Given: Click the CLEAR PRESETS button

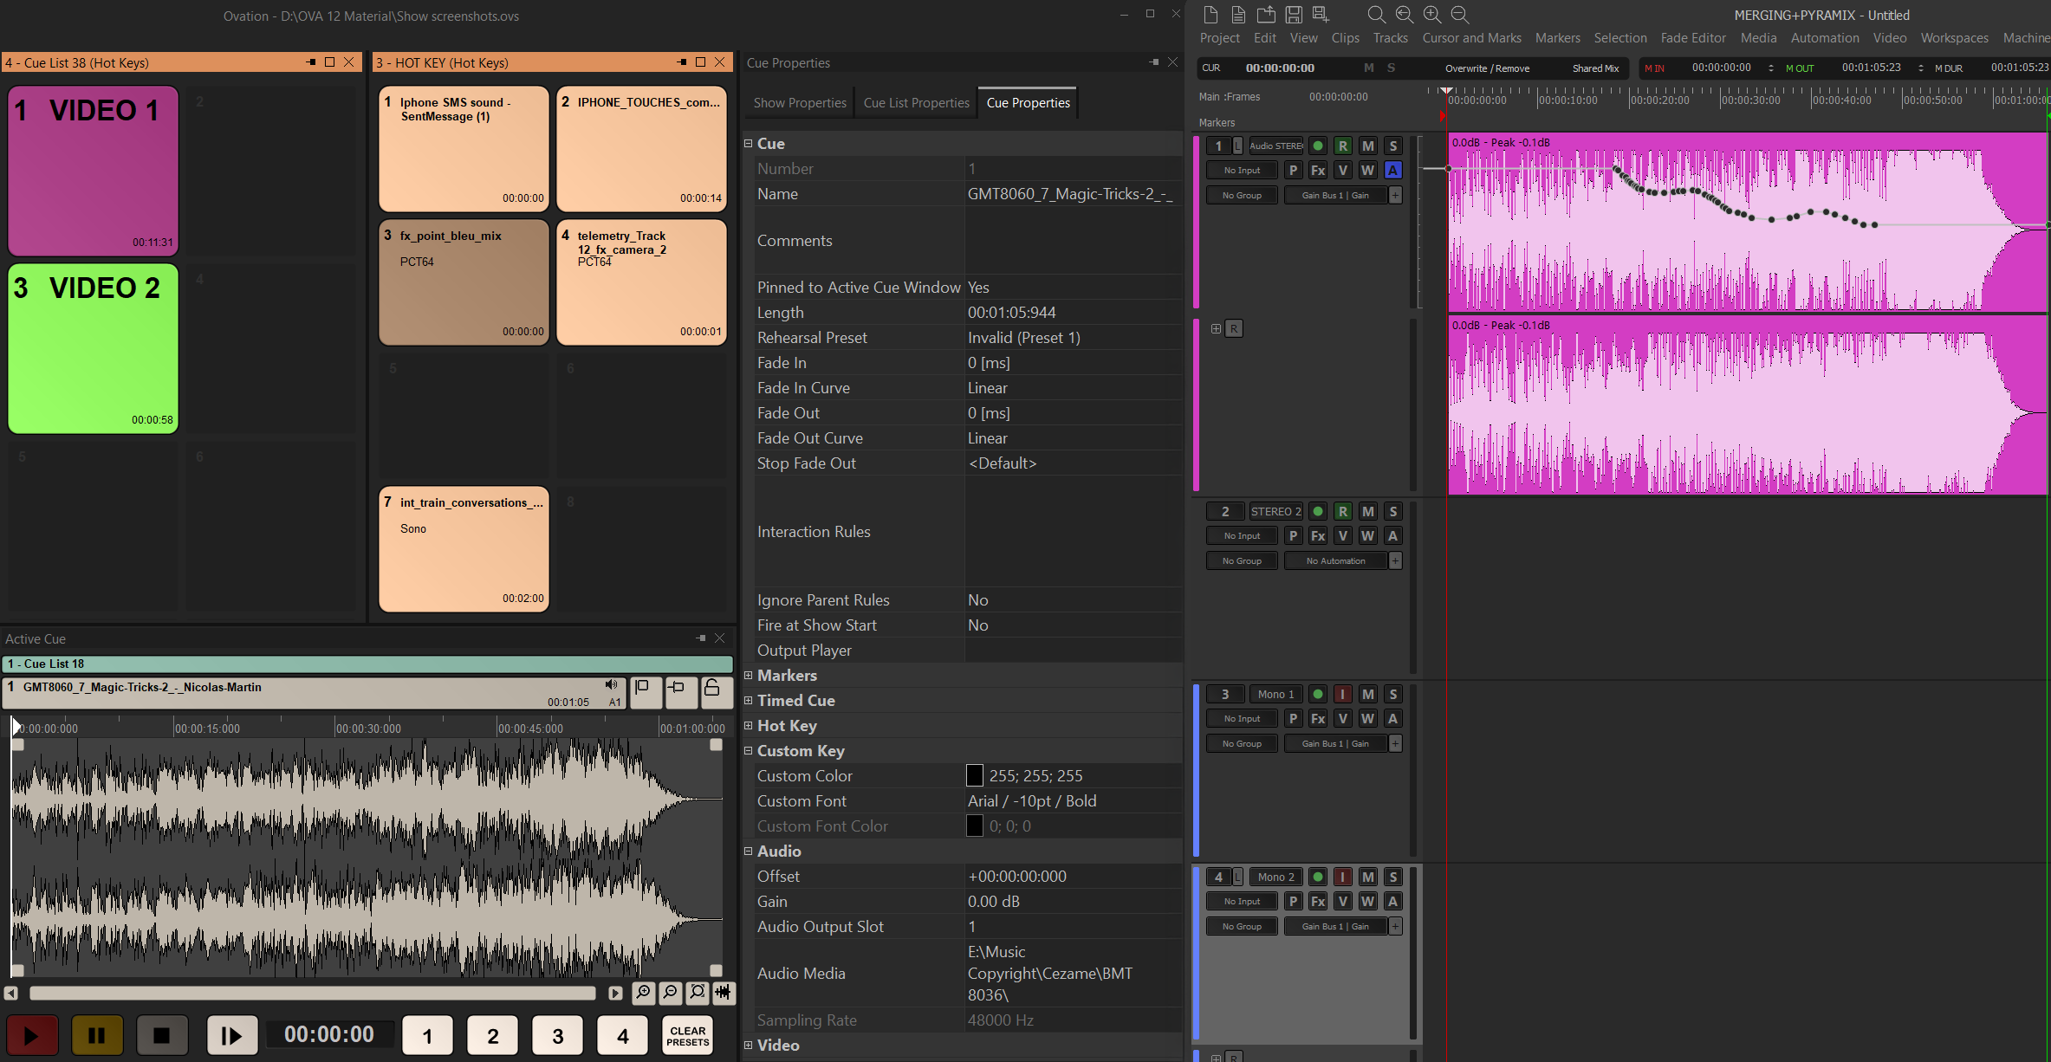Looking at the screenshot, I should point(687,1035).
